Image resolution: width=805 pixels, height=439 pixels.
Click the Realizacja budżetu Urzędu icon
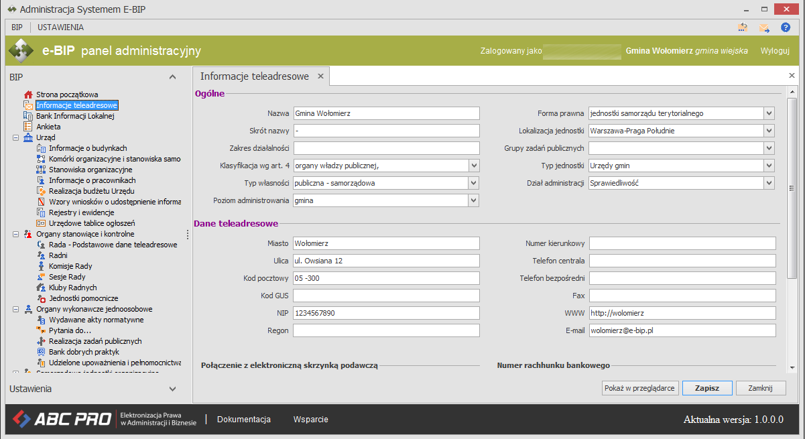[41, 191]
